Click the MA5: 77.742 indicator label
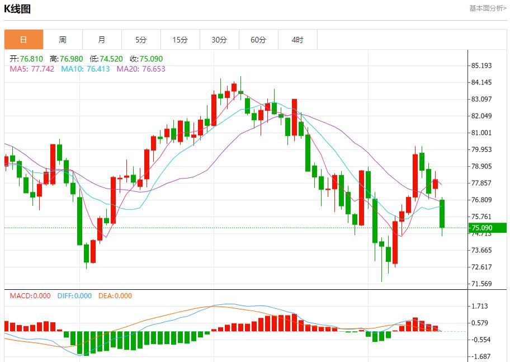Image resolution: width=510 pixels, height=362 pixels. (32, 69)
